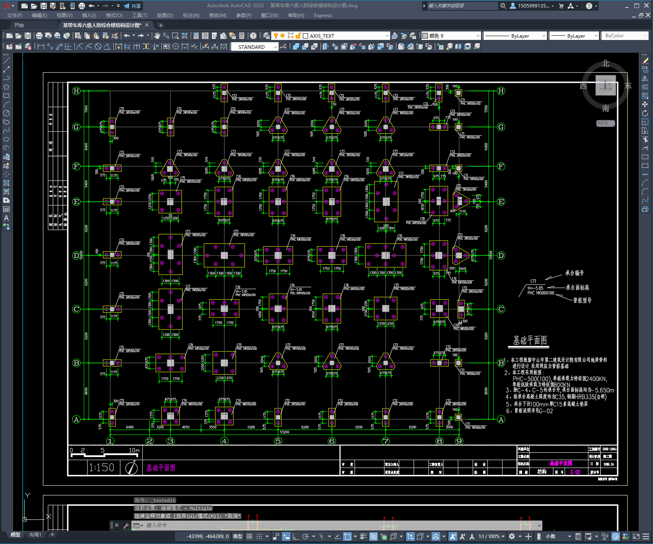Click the command line wrench customize icon
653x544 pixels.
tap(126, 525)
